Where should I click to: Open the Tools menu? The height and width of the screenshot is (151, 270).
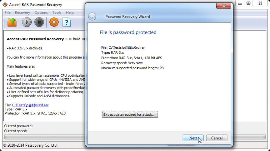click(x=57, y=12)
